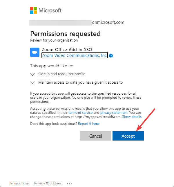Screen dimensions: 174x187
Task: Select the "Sign in and read user profile" permission text
Action: coord(61,74)
